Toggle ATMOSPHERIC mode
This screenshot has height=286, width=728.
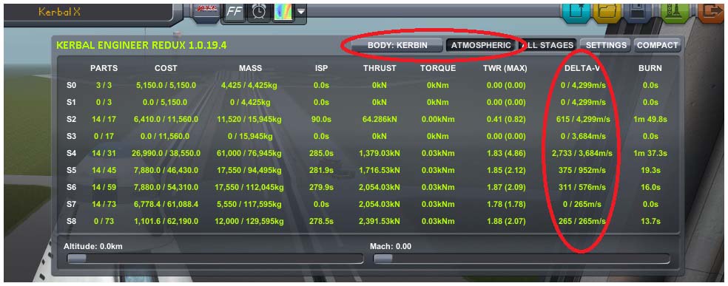click(x=481, y=45)
